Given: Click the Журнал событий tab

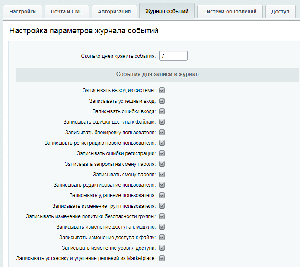Looking at the screenshot, I should click(167, 11).
